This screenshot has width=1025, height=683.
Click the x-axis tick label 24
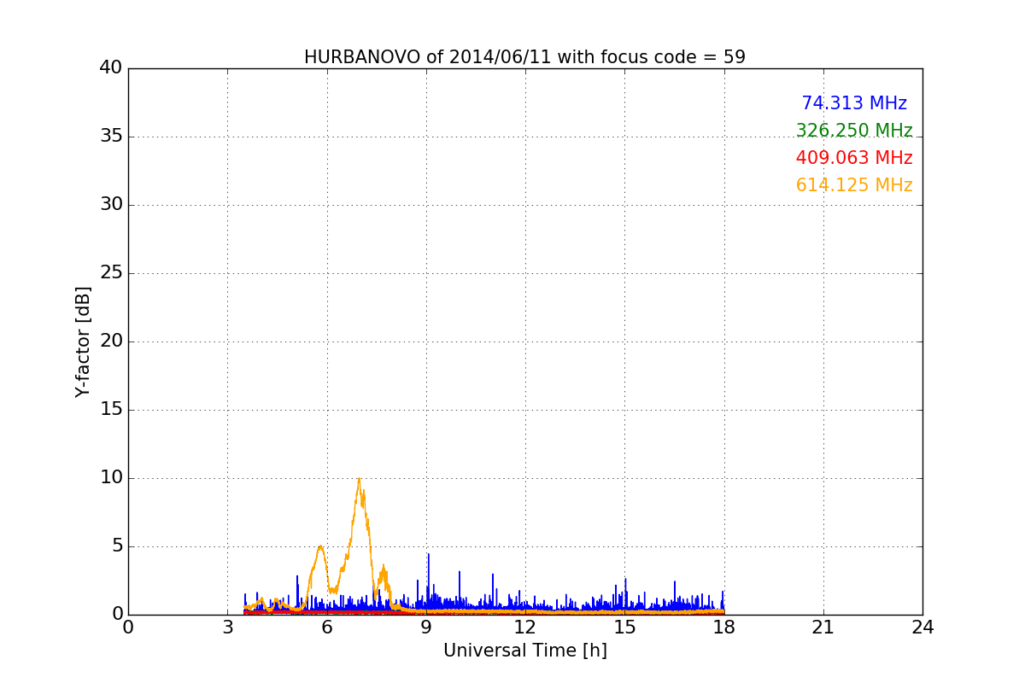pyautogui.click(x=922, y=628)
